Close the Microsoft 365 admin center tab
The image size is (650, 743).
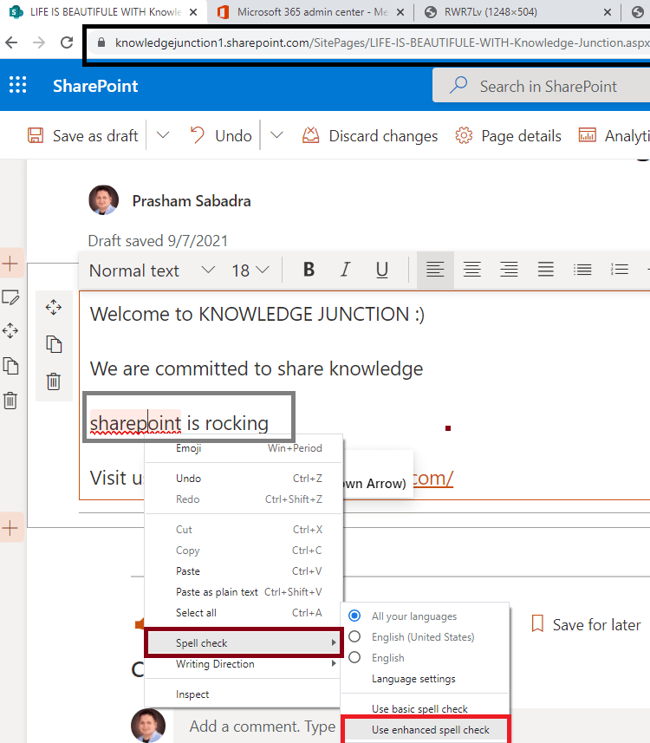click(400, 12)
